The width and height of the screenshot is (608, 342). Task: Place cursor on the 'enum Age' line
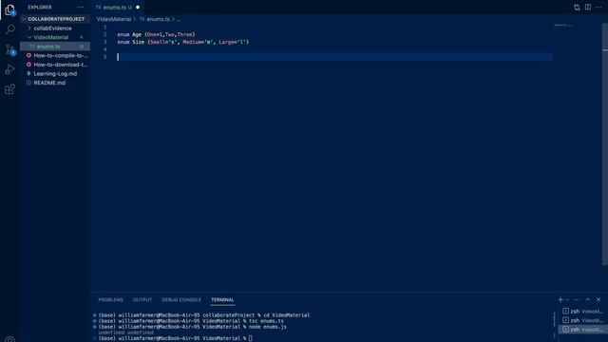click(156, 34)
